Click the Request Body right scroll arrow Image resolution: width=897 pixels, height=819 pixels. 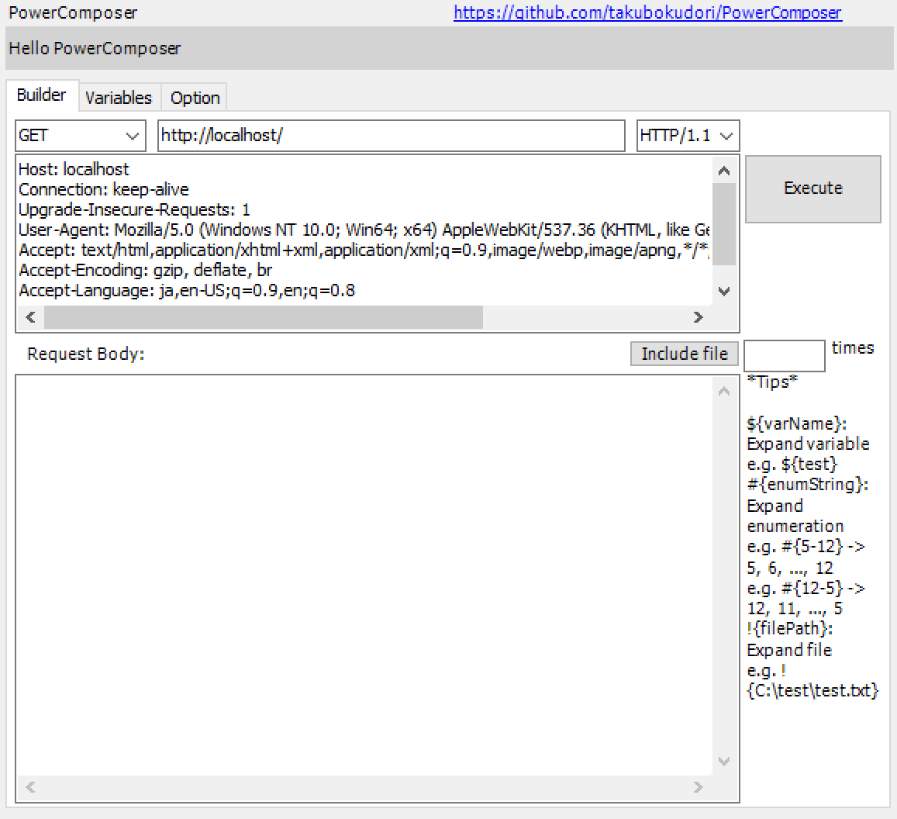(x=698, y=787)
